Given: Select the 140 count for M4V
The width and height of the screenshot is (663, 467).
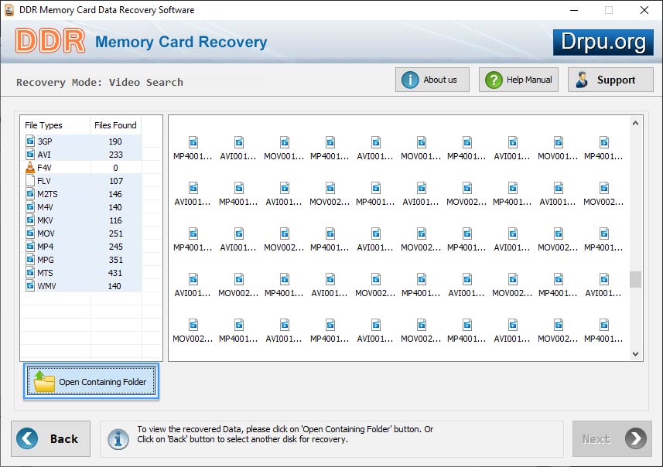Looking at the screenshot, I should pyautogui.click(x=115, y=206).
